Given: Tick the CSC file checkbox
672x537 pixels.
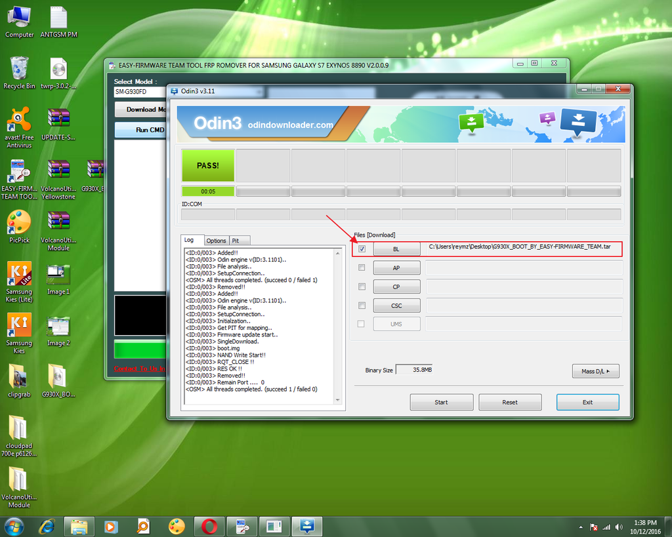Looking at the screenshot, I should [362, 306].
